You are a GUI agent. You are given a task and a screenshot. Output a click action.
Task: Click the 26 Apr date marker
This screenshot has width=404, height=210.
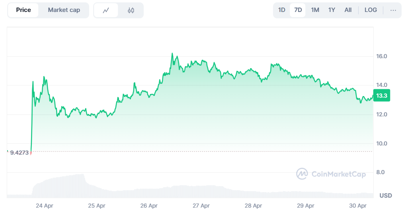point(149,206)
